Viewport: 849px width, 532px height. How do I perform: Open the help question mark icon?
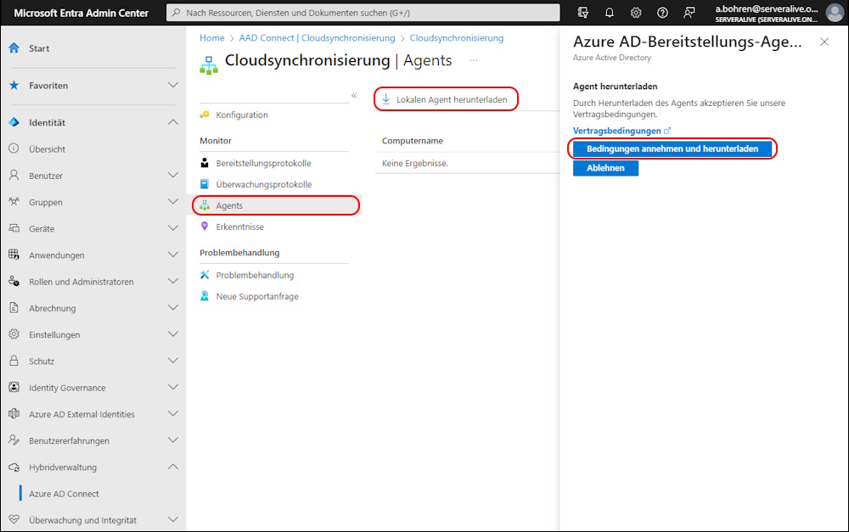click(x=662, y=13)
